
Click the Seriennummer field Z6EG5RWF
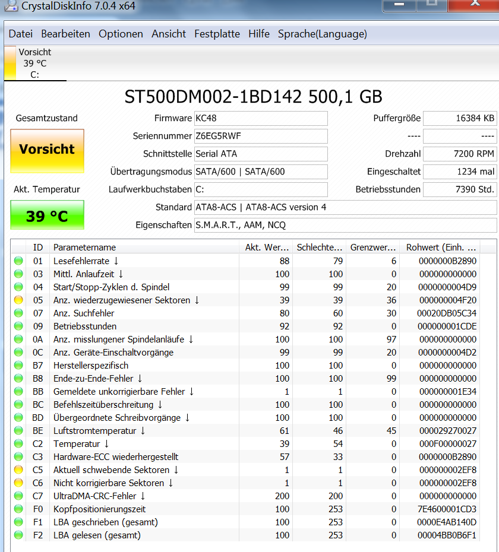(261, 137)
